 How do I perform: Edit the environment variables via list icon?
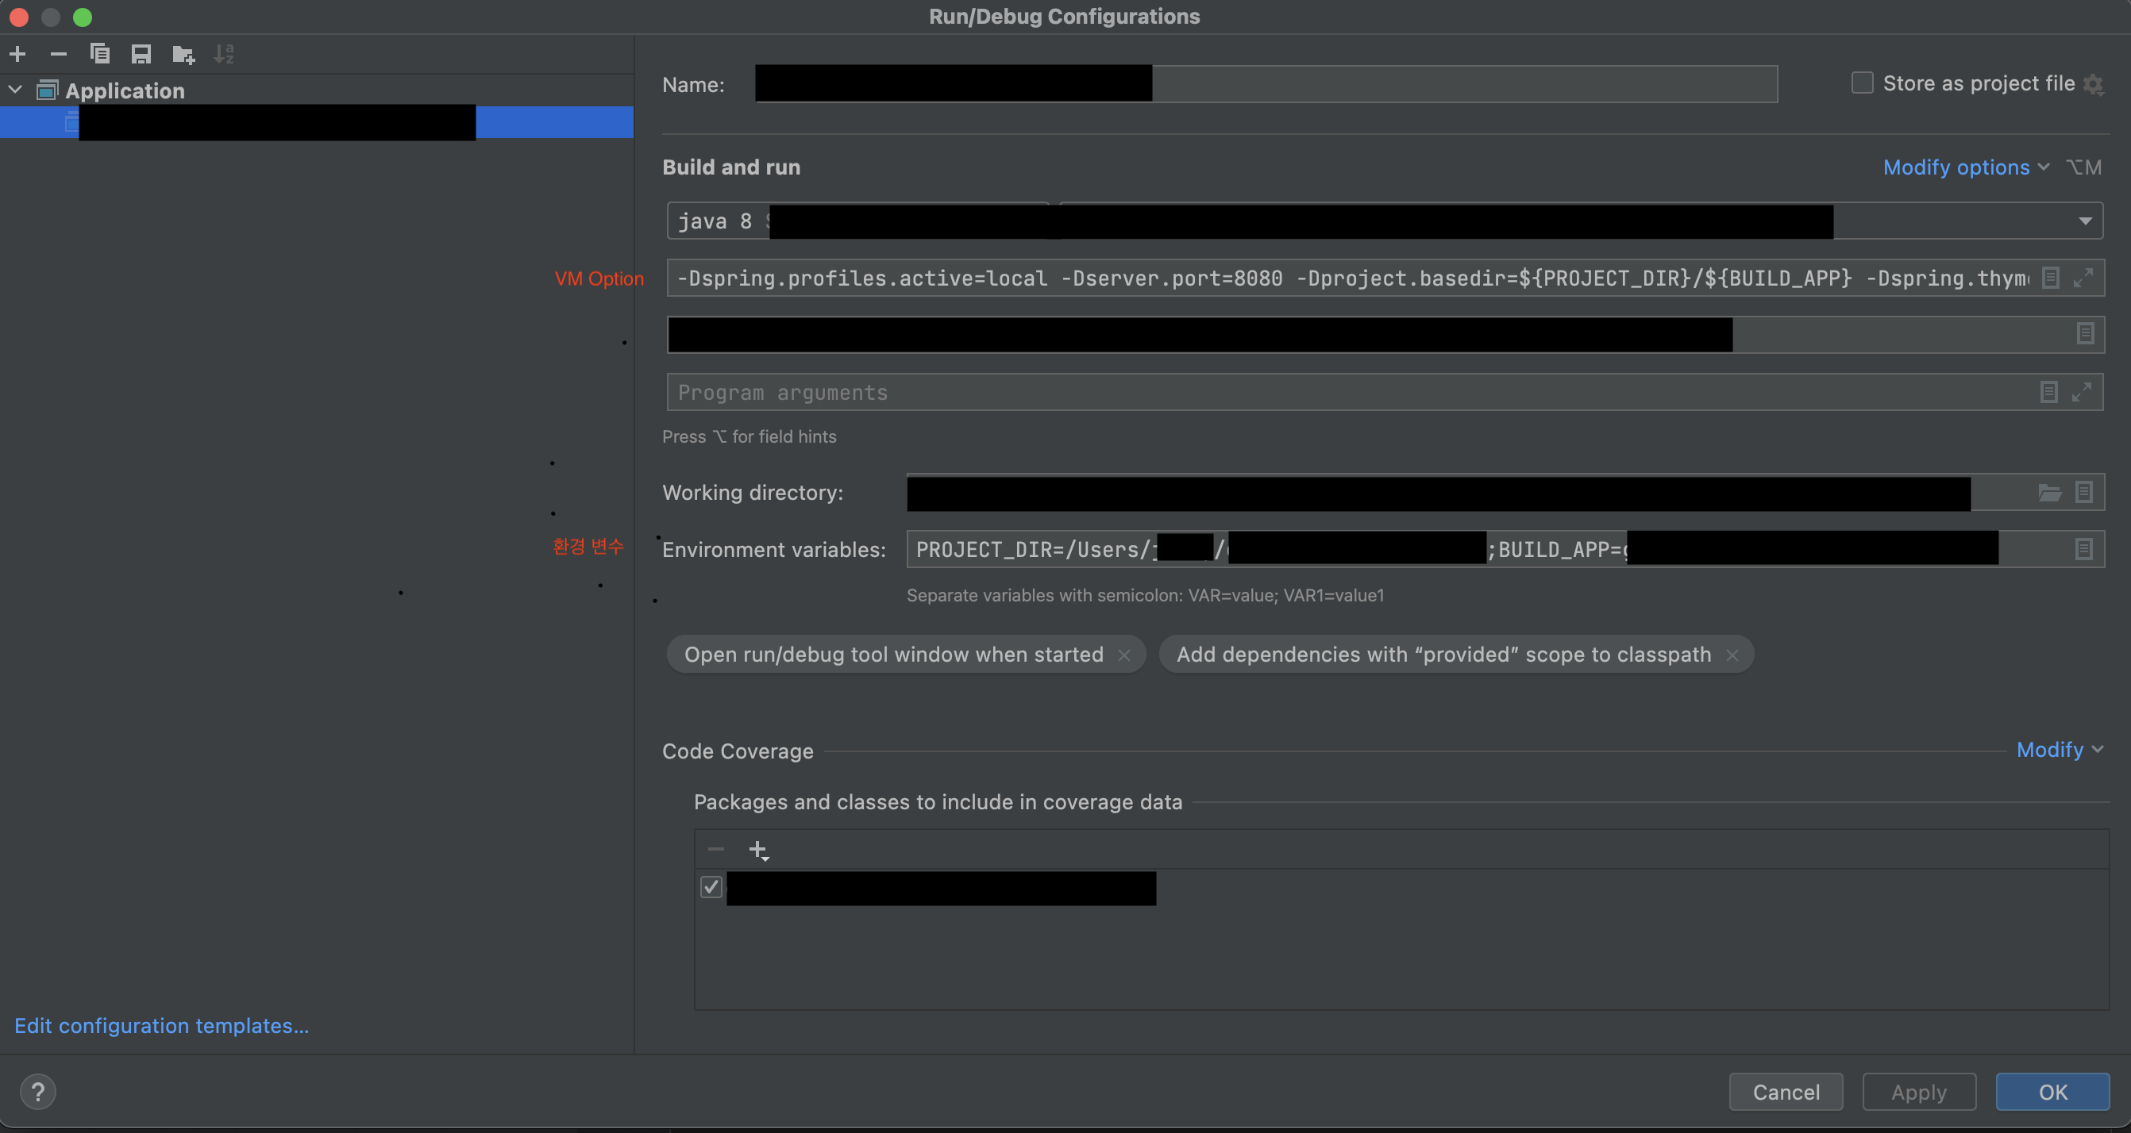2084,549
